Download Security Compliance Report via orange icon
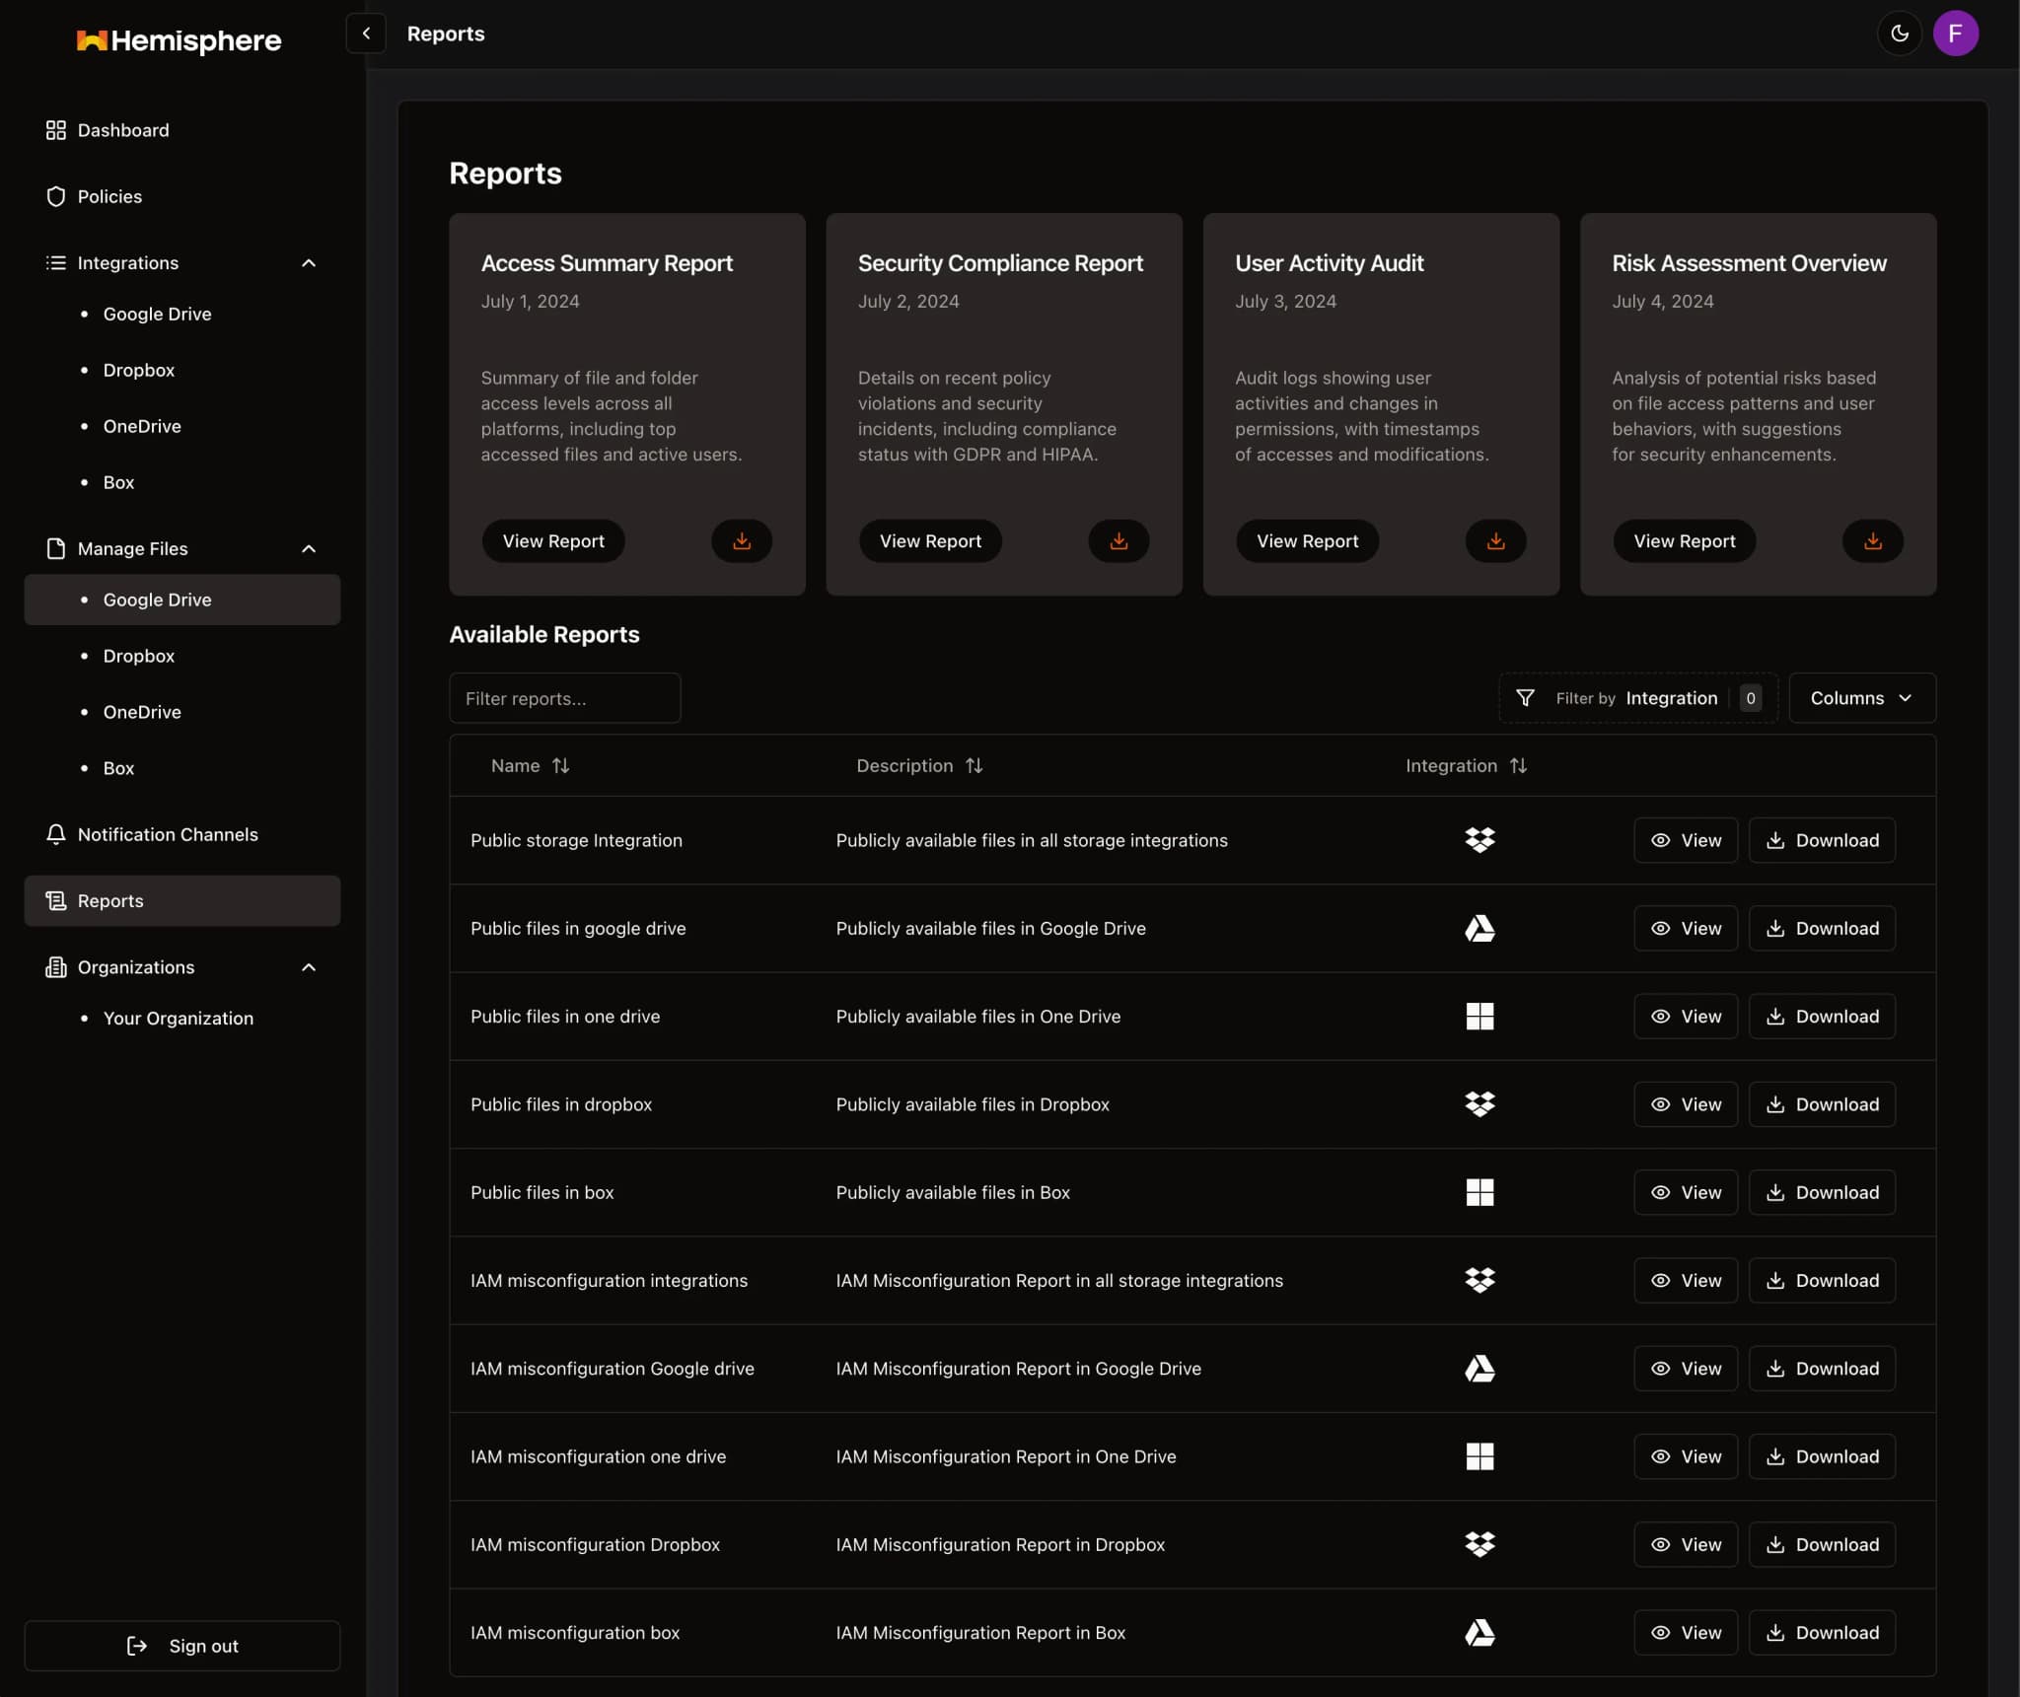 pos(1118,541)
